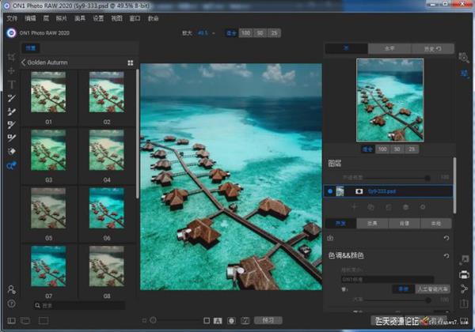The width and height of the screenshot is (475, 332).
Task: Select the Move/Transform tool
Action: pyautogui.click(x=11, y=71)
